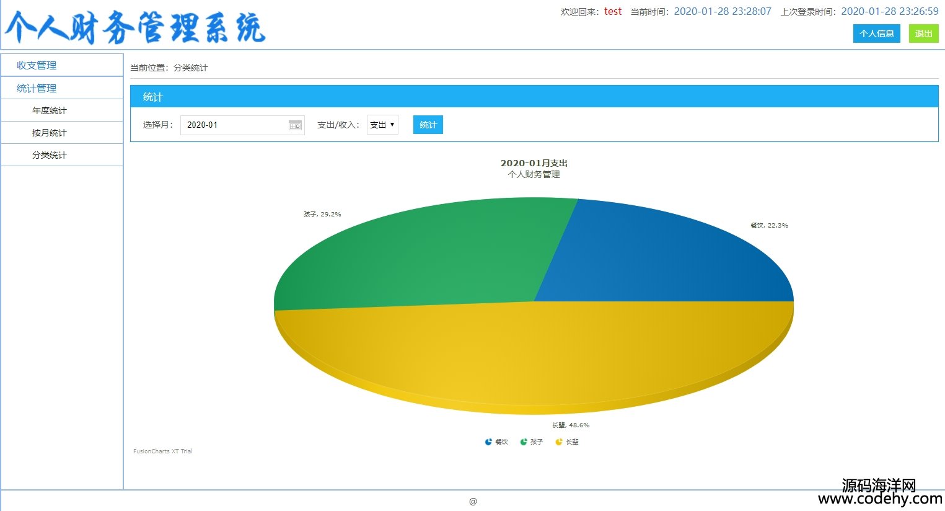Click the last login time 2020-01-28 23:26:59

890,11
